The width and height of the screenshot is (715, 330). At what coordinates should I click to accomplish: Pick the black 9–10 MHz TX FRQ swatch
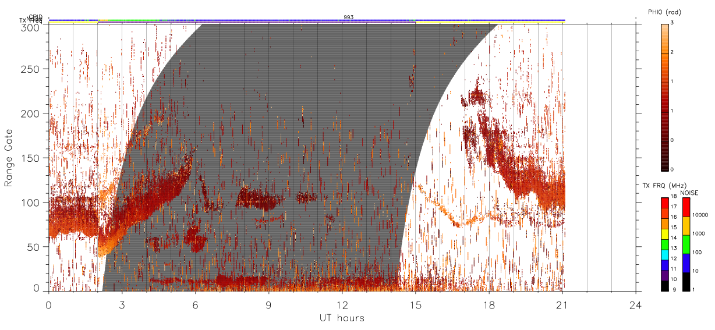click(x=664, y=285)
